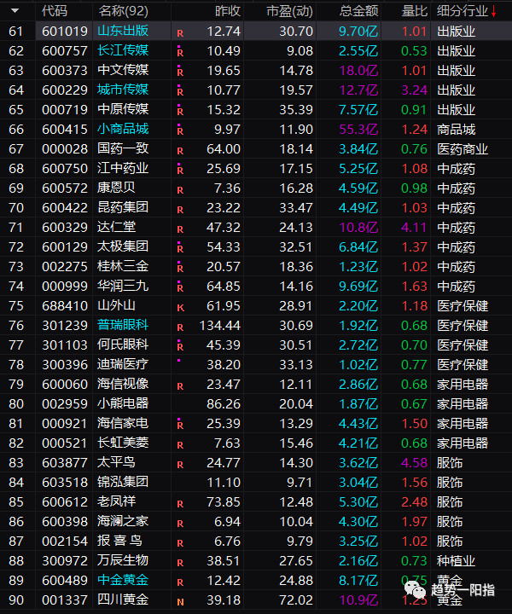Click row number 84
512x614 pixels.
pyautogui.click(x=16, y=483)
